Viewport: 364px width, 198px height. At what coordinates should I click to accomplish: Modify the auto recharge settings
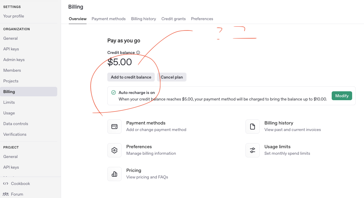click(x=342, y=96)
